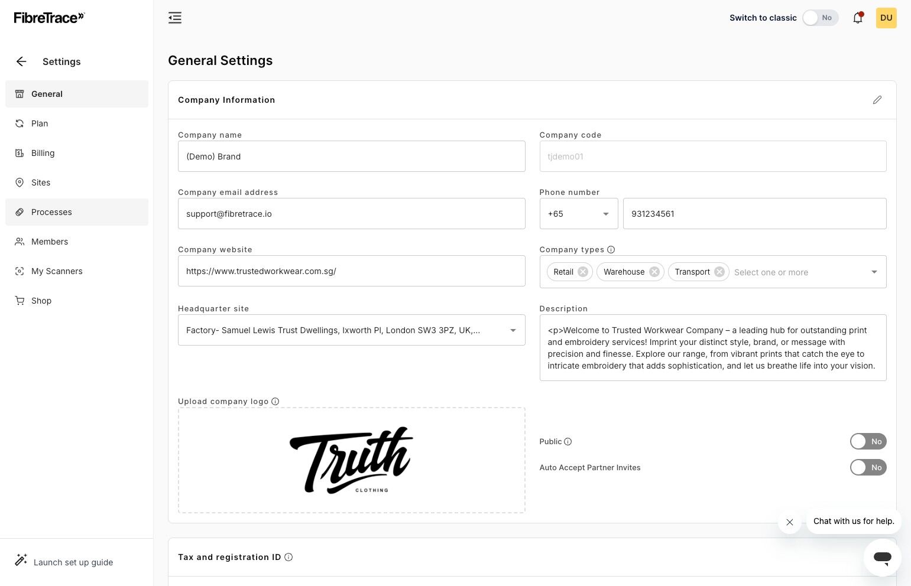
Task: Open the chat widget launcher
Action: (882, 557)
